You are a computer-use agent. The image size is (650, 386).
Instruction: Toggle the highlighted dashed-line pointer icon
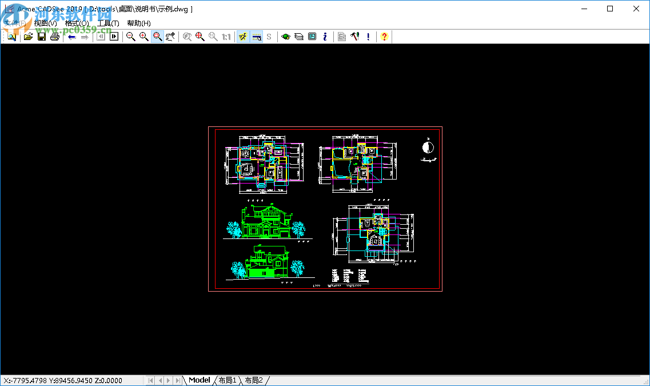click(x=257, y=37)
